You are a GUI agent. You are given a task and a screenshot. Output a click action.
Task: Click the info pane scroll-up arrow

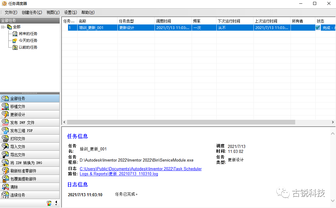[x=333, y=133]
